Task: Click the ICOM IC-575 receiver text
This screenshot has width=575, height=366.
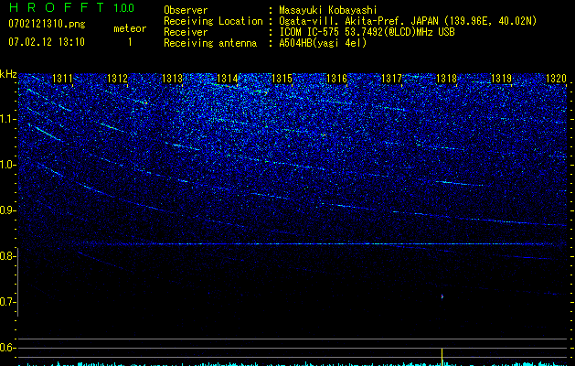Action: (367, 32)
